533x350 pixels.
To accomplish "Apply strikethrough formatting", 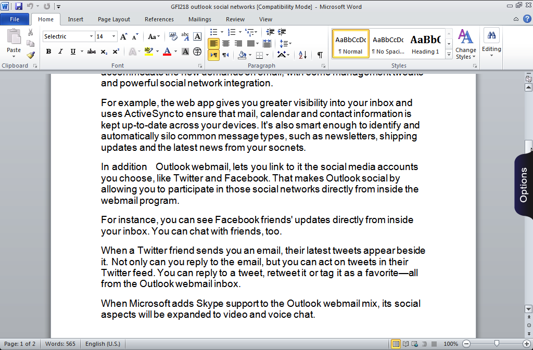I will tap(91, 51).
